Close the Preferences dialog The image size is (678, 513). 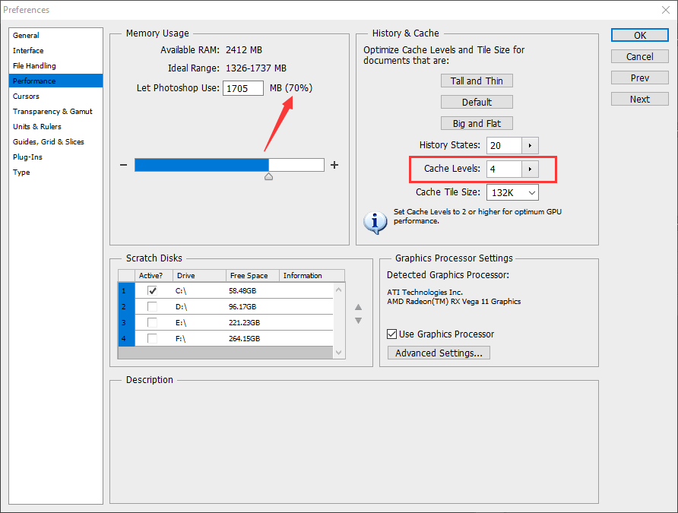point(666,10)
